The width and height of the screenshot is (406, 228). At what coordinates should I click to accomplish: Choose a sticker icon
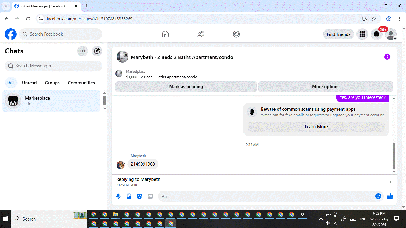click(140, 196)
